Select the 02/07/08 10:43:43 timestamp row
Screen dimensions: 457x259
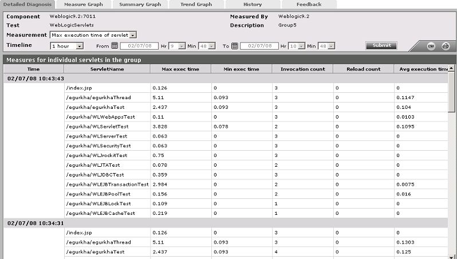pos(226,79)
